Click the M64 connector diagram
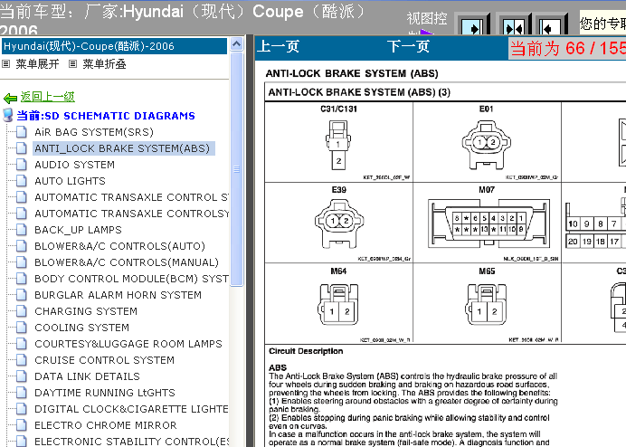 click(x=338, y=304)
